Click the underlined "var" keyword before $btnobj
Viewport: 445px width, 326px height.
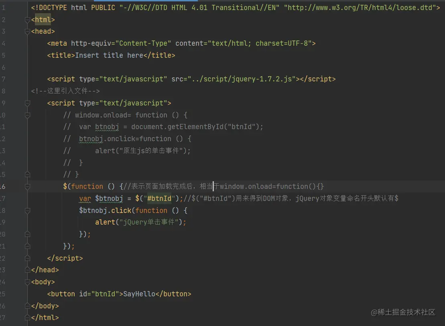85,198
